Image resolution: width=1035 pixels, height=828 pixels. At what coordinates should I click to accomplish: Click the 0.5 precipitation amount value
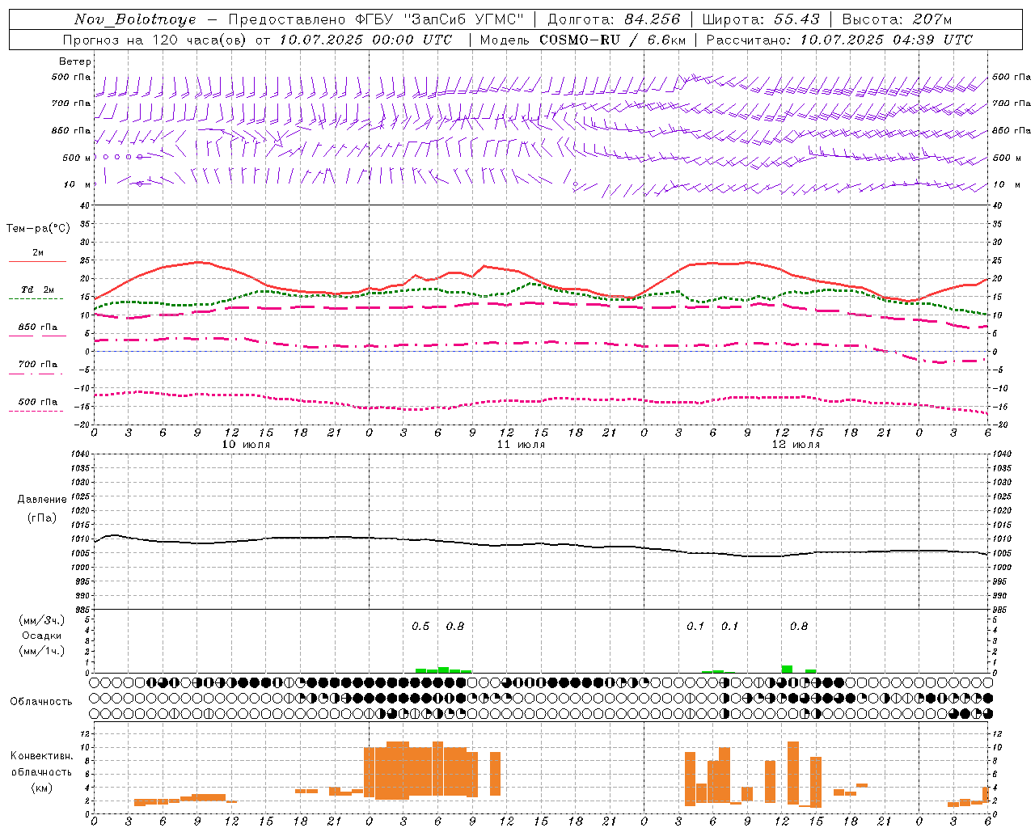[420, 627]
